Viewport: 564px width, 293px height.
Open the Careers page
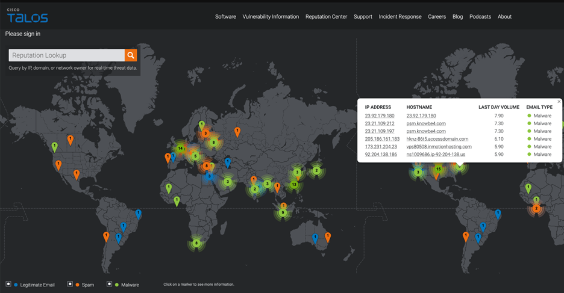(437, 16)
